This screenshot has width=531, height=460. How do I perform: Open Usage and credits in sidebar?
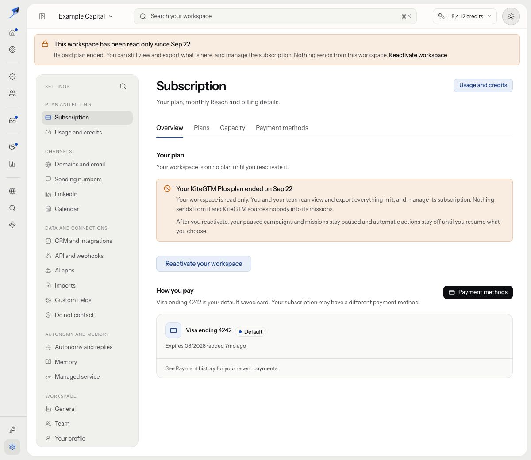(x=87, y=133)
